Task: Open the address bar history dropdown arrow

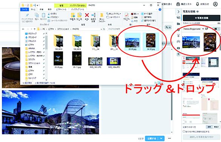Action: coord(101,29)
